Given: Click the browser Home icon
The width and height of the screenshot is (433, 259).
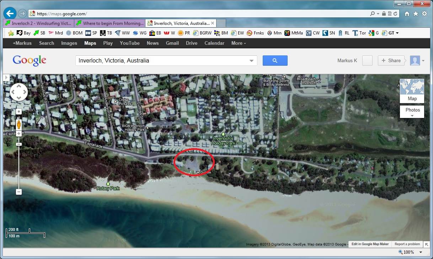Looking at the screenshot, I should point(407,14).
